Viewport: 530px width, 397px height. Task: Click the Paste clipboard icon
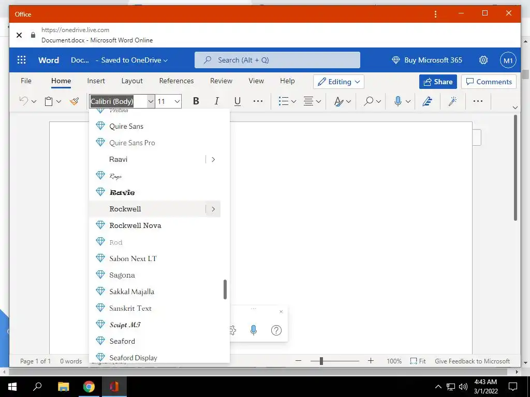(49, 101)
